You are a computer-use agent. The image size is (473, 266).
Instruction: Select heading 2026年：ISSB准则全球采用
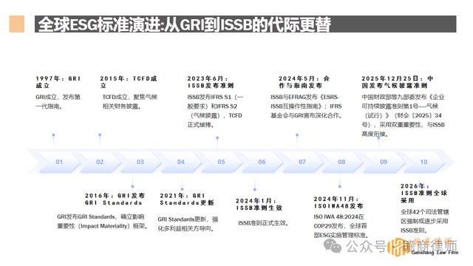click(x=423, y=193)
